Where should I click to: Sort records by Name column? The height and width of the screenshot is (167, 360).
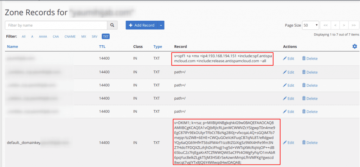point(12,47)
